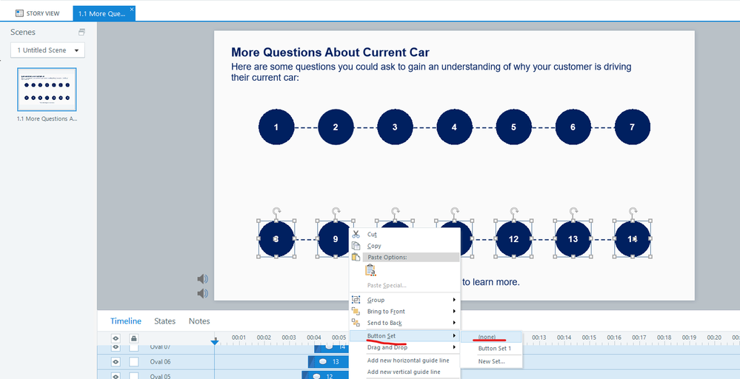Click the Copy icon in context menu

point(356,246)
